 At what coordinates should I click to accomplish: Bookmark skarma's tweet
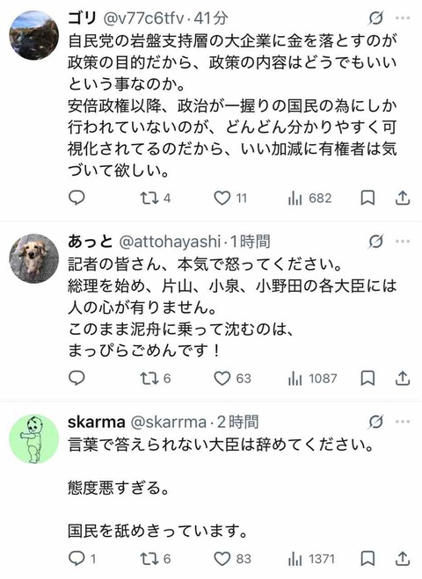(x=367, y=559)
